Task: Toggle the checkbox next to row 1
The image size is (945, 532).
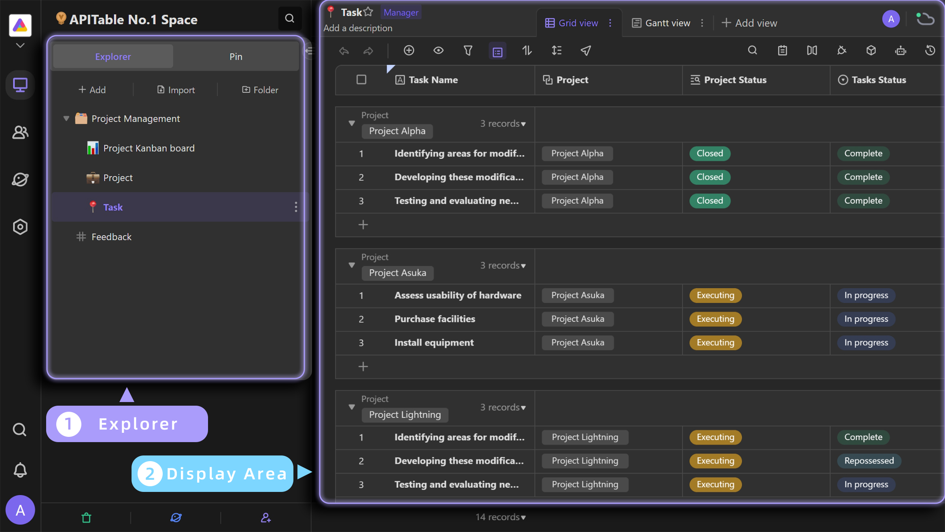Action: coord(361,153)
